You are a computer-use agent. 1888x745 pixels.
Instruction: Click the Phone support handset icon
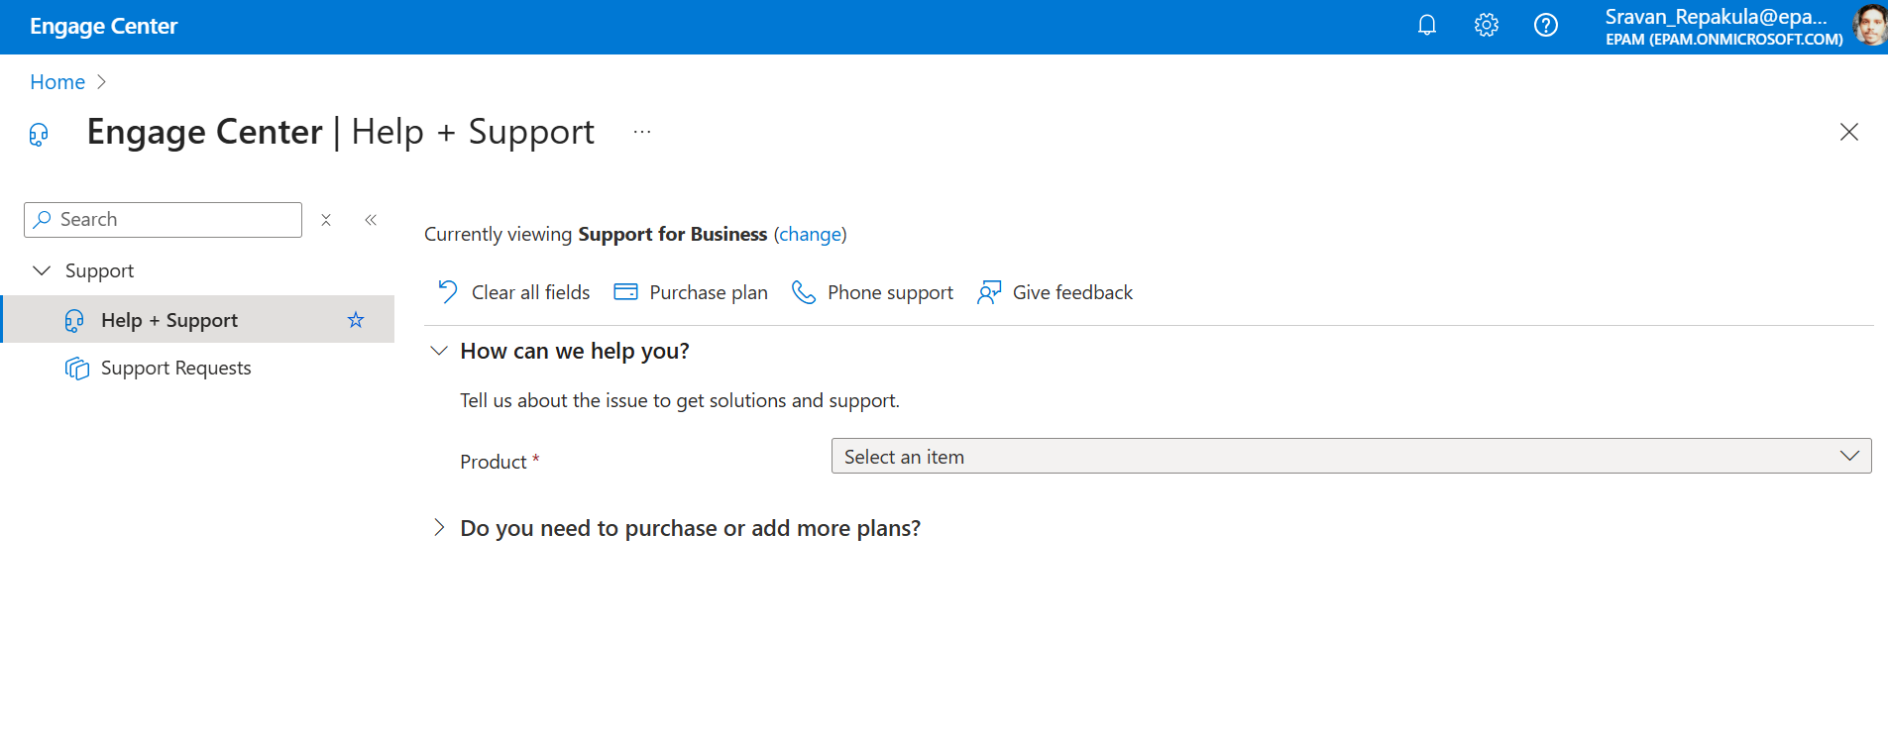804,292
